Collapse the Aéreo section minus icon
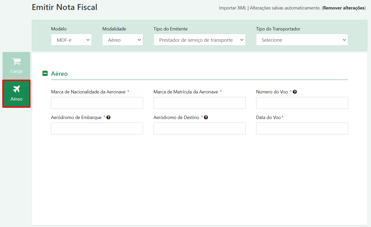 45,73
